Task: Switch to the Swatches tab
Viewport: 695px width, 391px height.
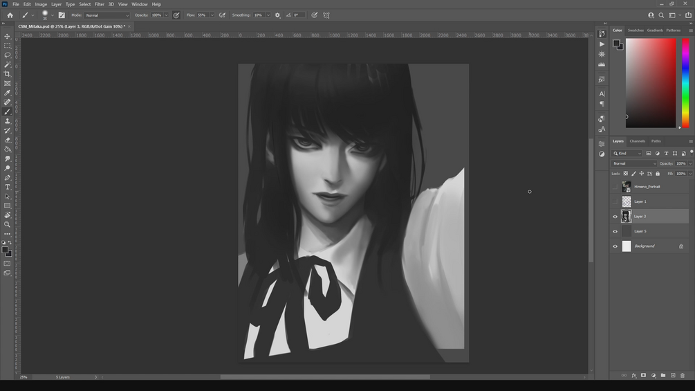Action: click(x=636, y=30)
